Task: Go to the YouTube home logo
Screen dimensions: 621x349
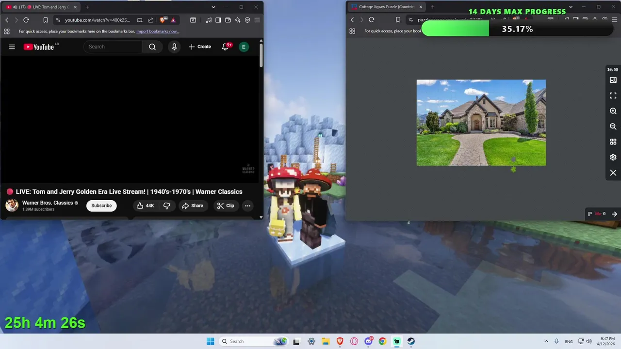Action: pos(38,47)
